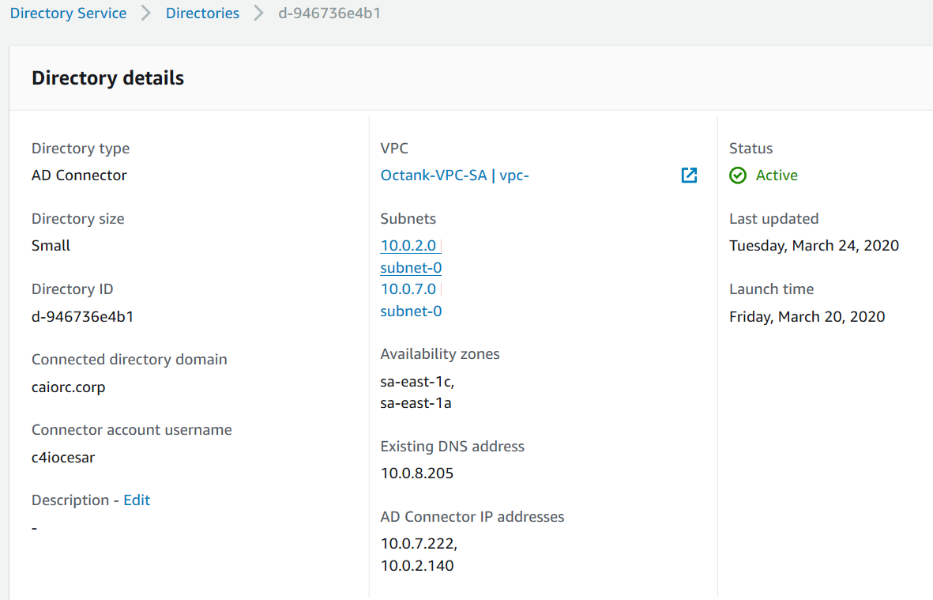Open the 10.0.7.0 subnet link
933x600 pixels.
coord(408,289)
